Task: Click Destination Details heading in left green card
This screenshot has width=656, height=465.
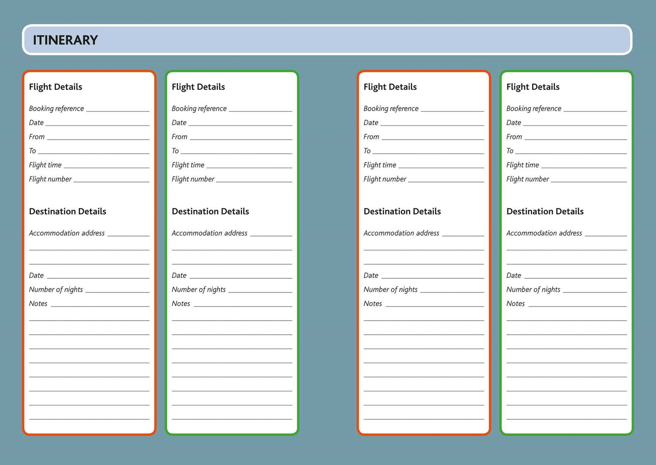Action: (211, 211)
